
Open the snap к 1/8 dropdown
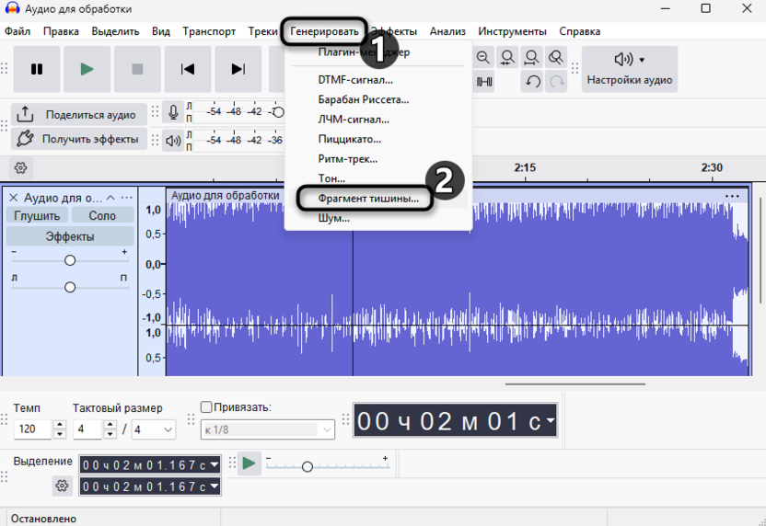pos(268,429)
